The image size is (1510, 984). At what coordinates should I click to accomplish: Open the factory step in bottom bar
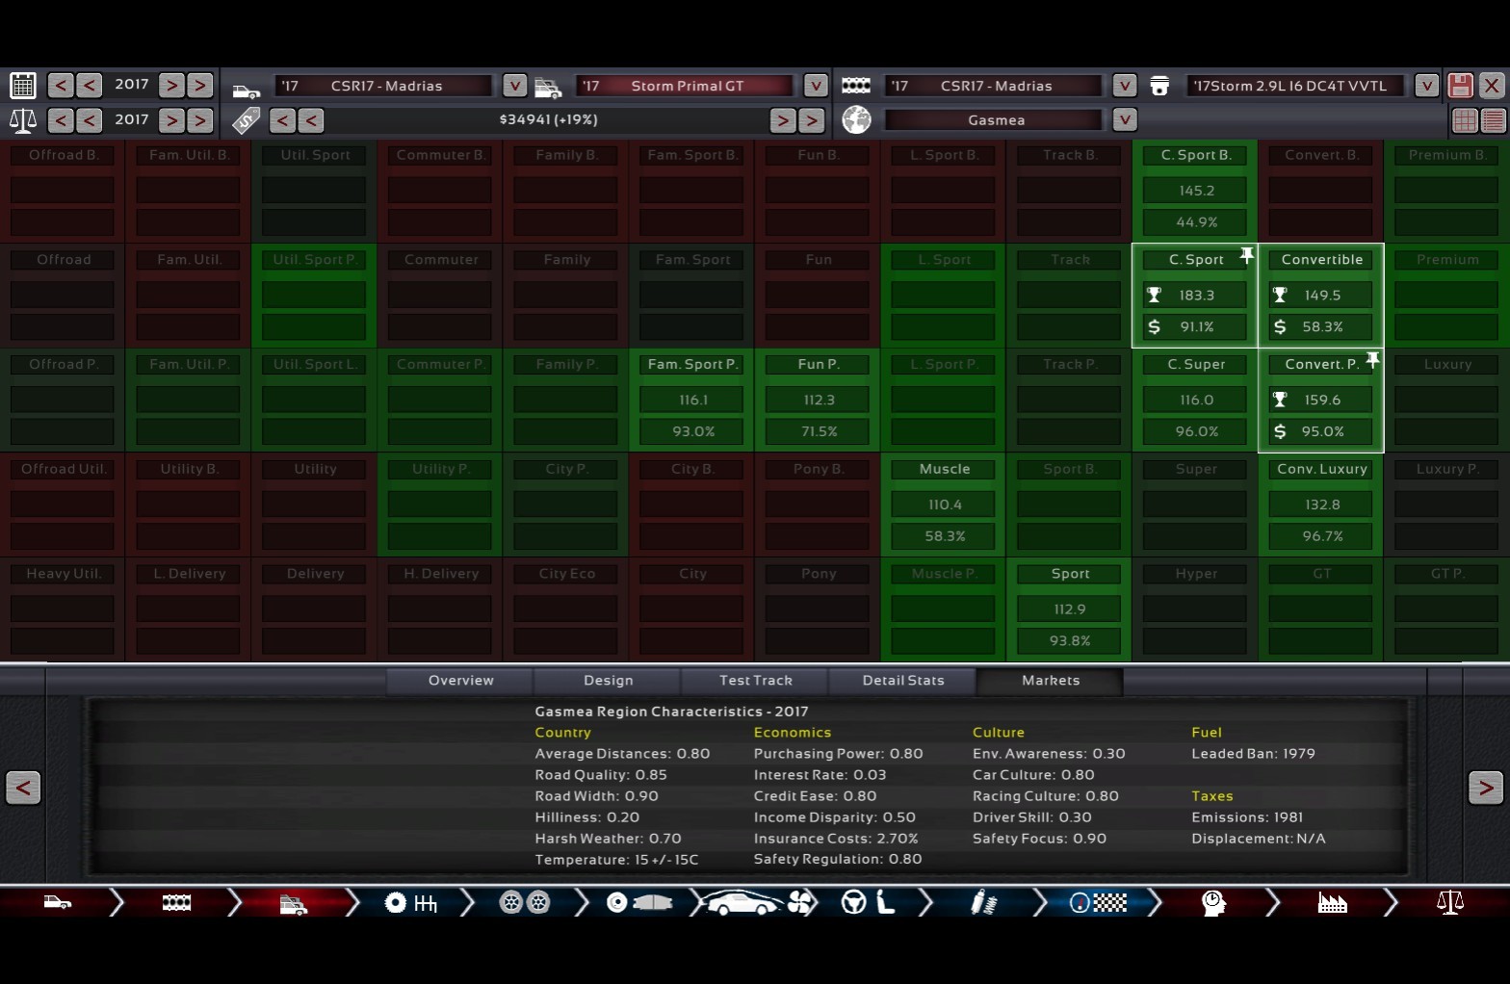(x=1332, y=902)
